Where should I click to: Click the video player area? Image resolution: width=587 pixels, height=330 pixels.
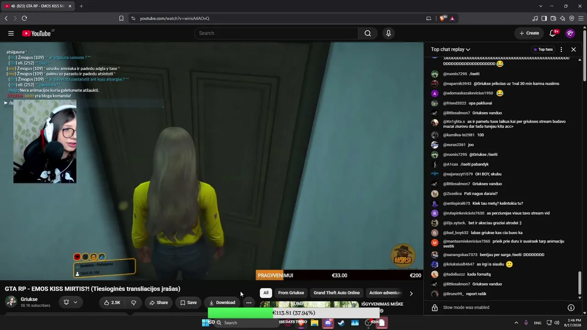[211, 161]
